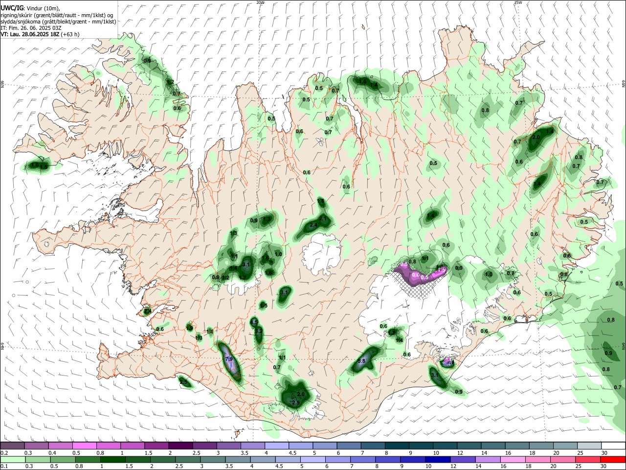626x470 pixels.
Task: Click the UWC/IG title in the header
Action: click(12, 8)
